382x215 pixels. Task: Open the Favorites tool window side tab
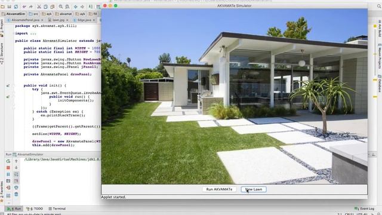tap(2, 191)
